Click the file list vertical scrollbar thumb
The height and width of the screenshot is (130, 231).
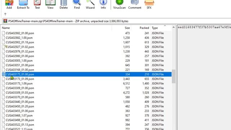pyautogui.click(x=174, y=76)
